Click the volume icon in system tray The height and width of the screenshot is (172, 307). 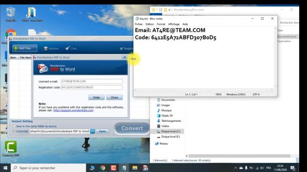pyautogui.click(x=262, y=168)
